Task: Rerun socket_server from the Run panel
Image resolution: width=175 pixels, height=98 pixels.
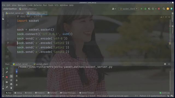Action: pyautogui.click(x=7, y=68)
